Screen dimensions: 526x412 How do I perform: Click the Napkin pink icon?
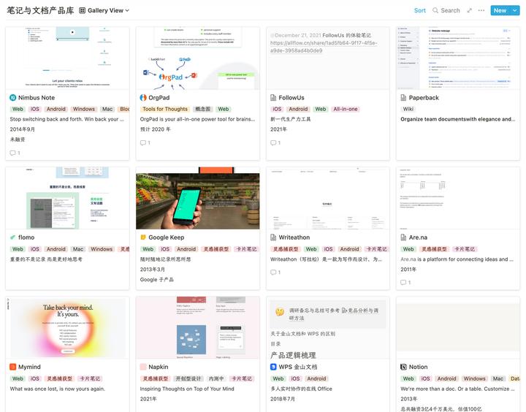pos(143,367)
